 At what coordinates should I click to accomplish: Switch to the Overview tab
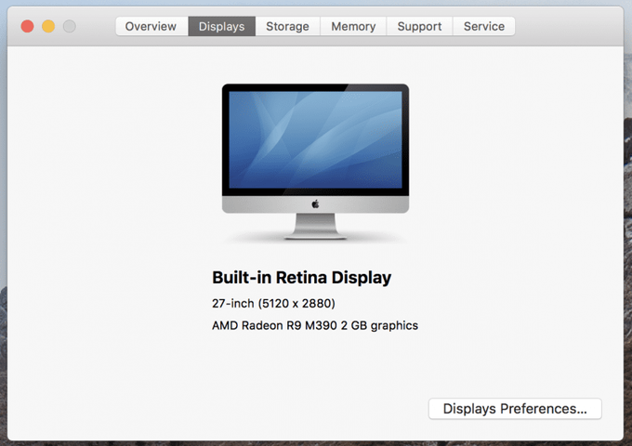coord(151,26)
